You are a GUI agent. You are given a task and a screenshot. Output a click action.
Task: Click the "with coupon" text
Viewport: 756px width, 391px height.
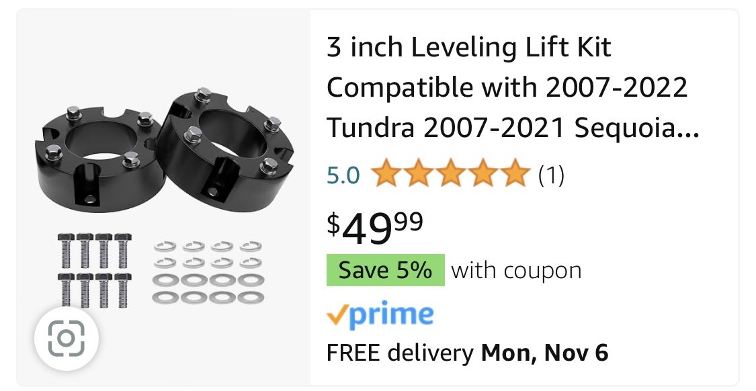click(516, 271)
